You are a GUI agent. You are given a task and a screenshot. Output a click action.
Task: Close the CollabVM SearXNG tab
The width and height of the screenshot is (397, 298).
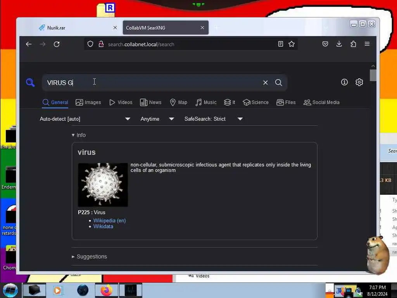(202, 28)
